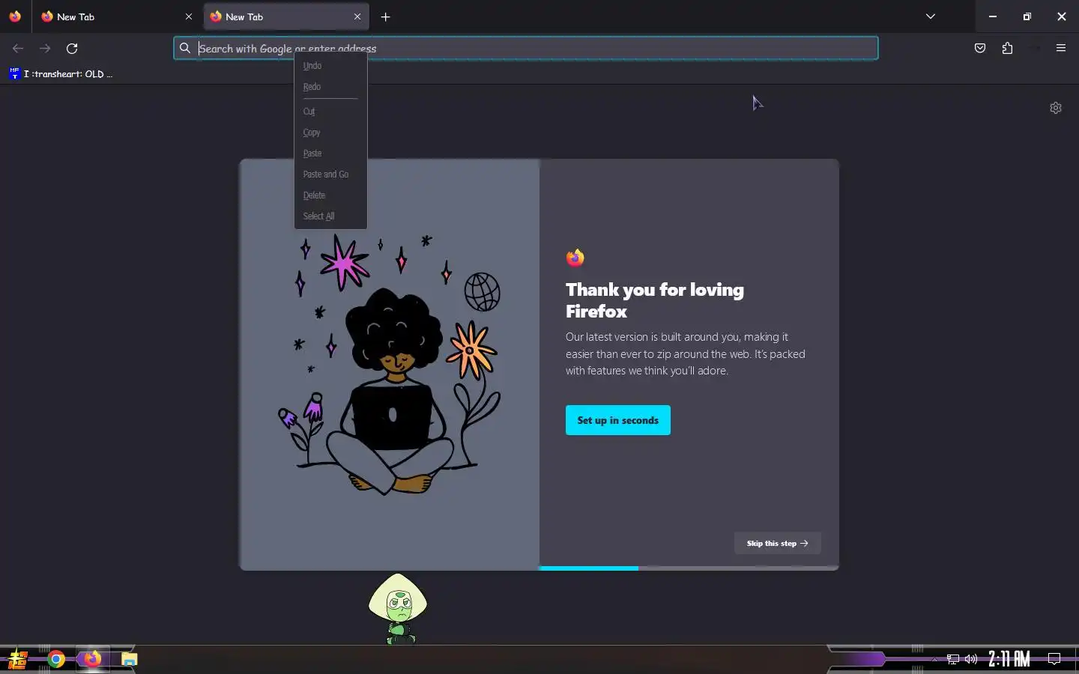
Task: Click the magnifier icon in address bar
Action: (x=185, y=49)
